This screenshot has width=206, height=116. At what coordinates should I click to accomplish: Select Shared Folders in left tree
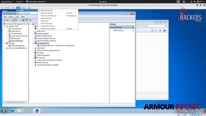click(x=16, y=34)
